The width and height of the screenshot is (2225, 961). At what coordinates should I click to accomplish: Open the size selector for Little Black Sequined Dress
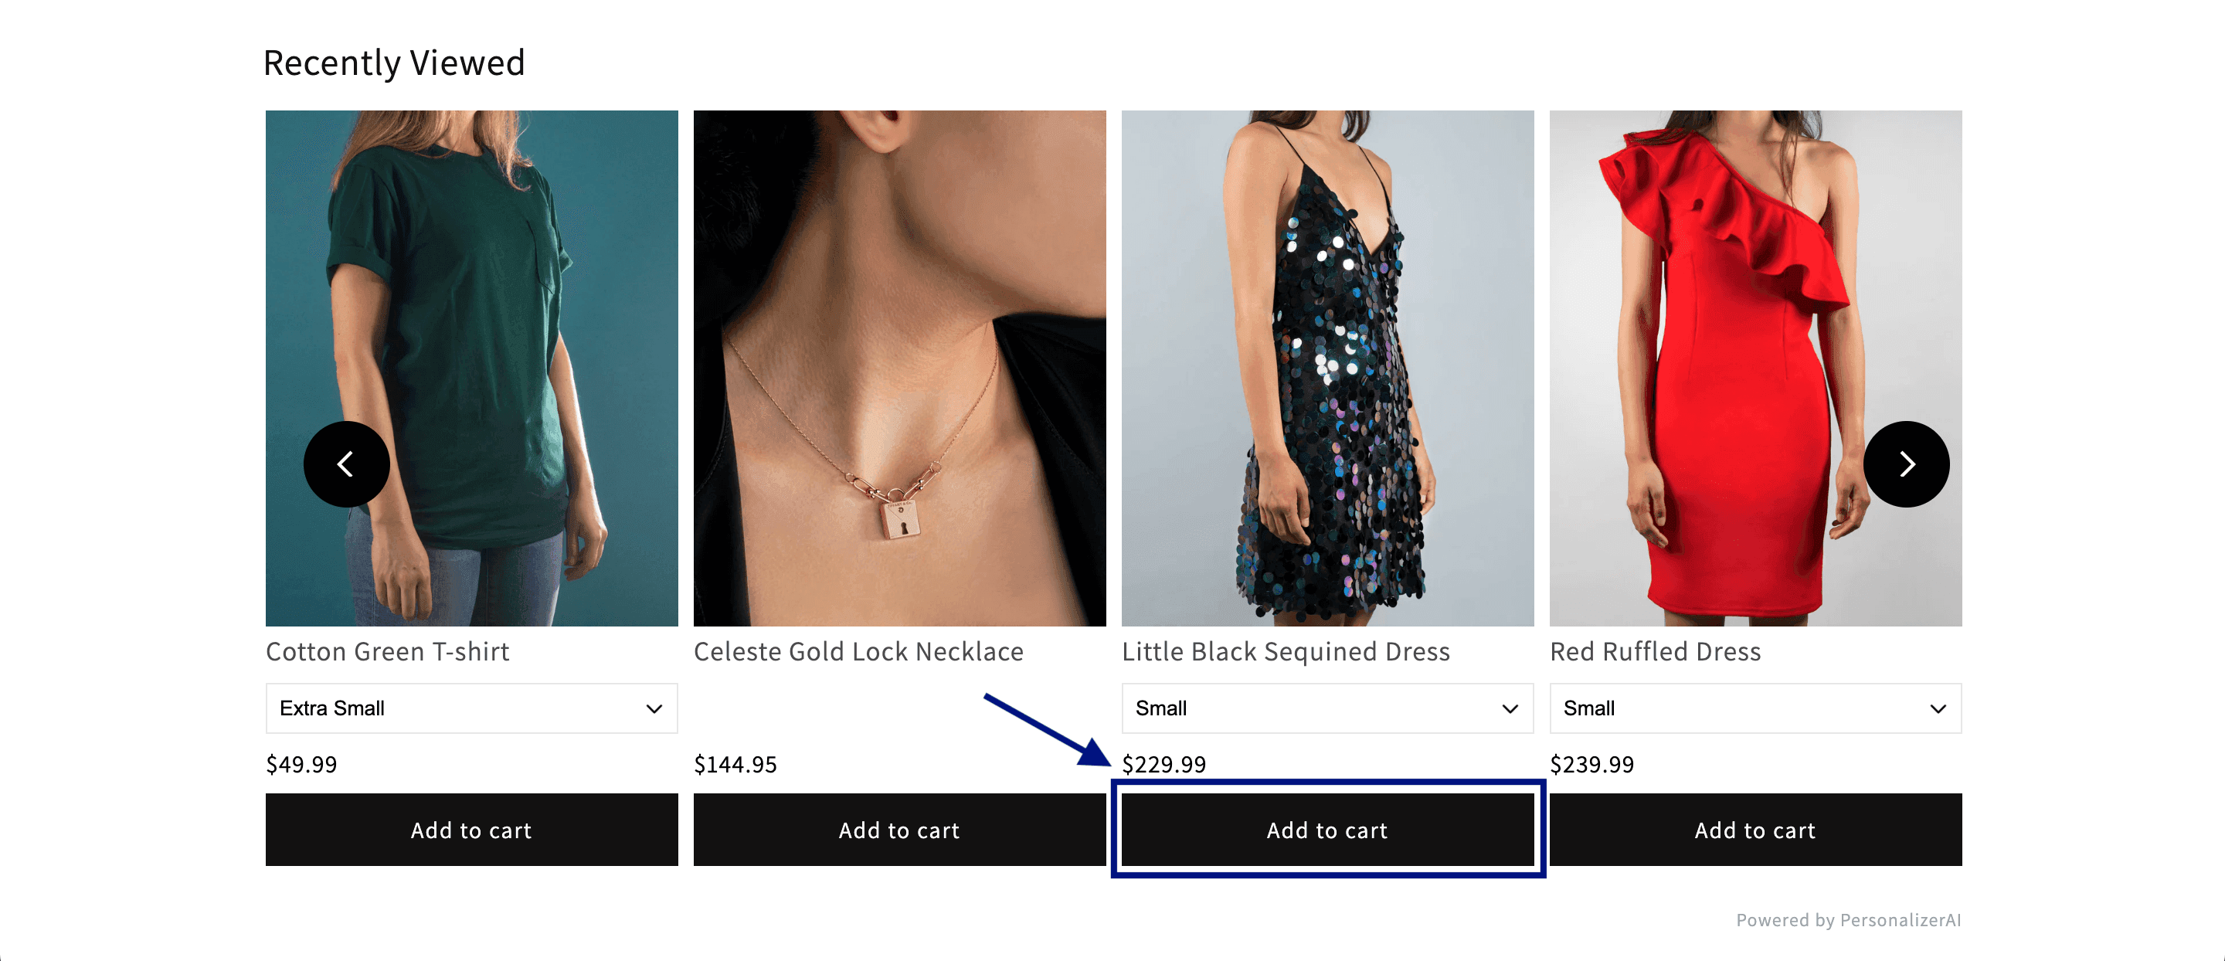pos(1327,708)
